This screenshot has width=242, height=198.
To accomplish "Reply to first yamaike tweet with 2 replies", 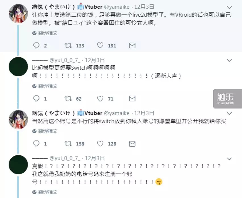I will (36, 45).
